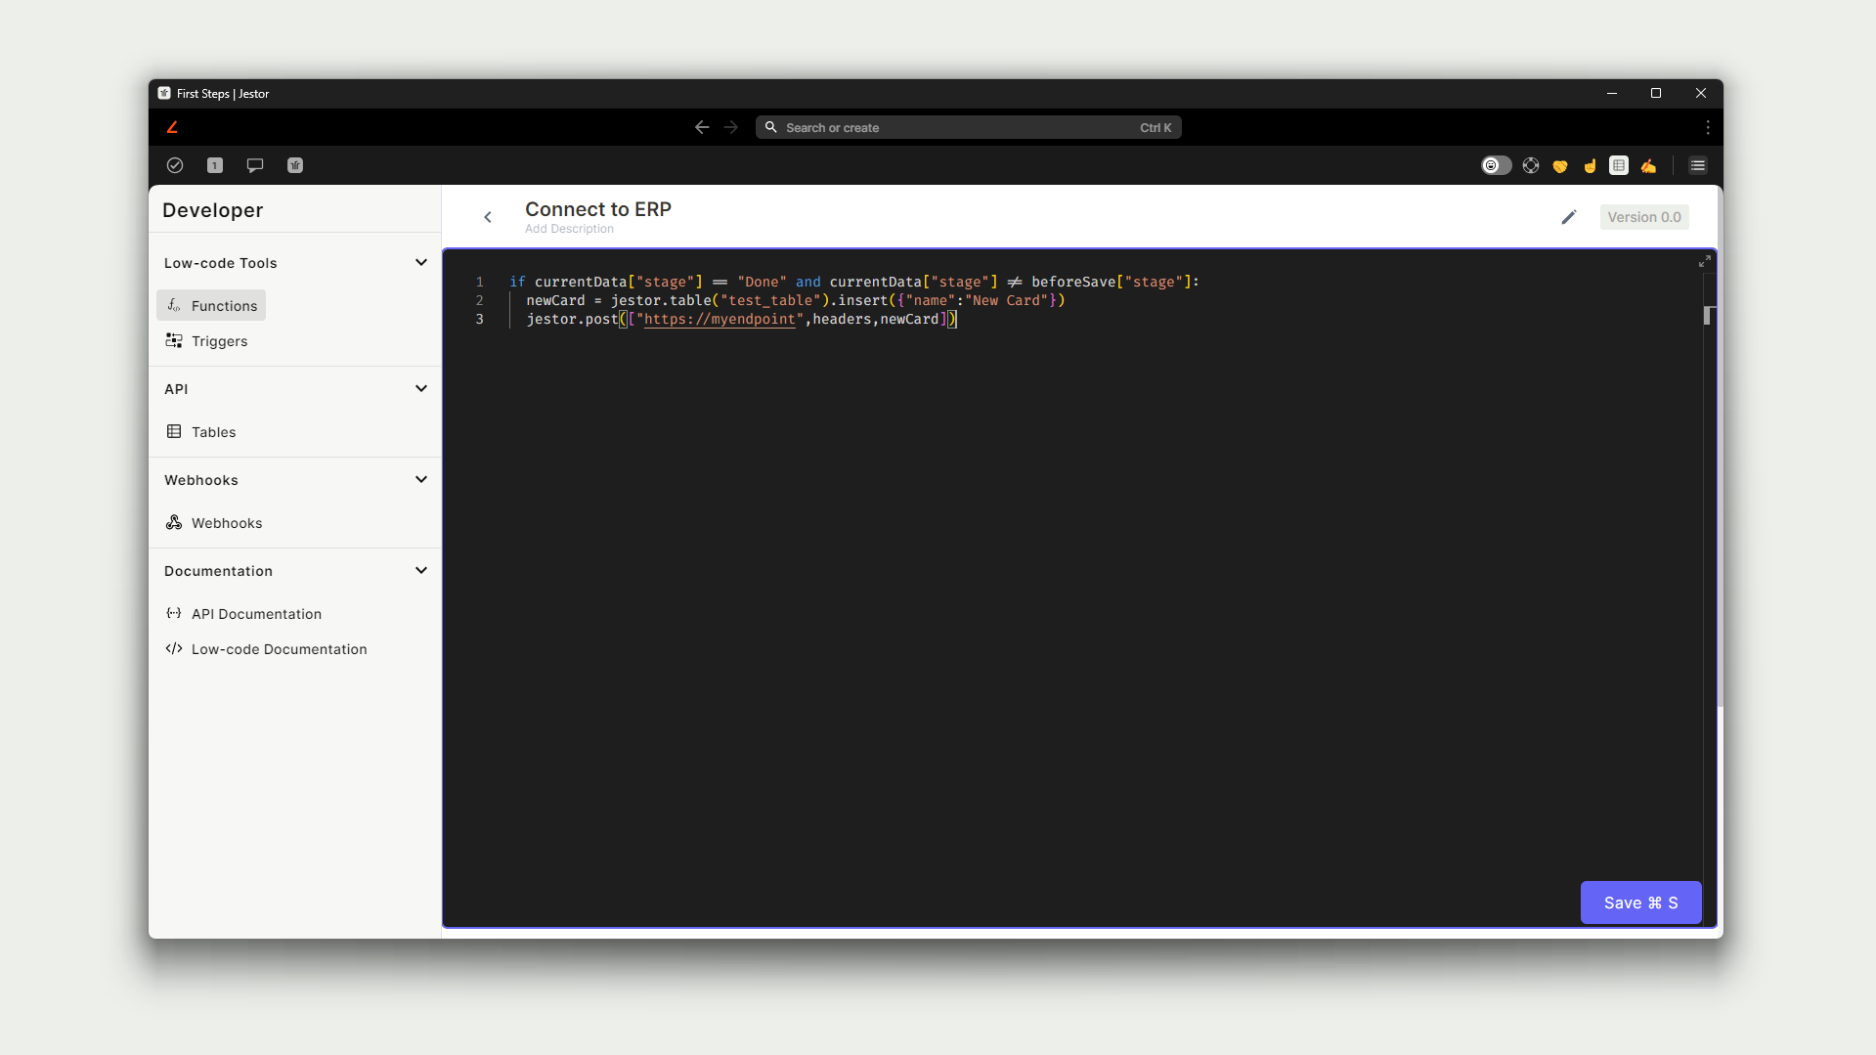The width and height of the screenshot is (1876, 1055).
Task: Collapse the Webhooks section chevron
Action: (421, 479)
